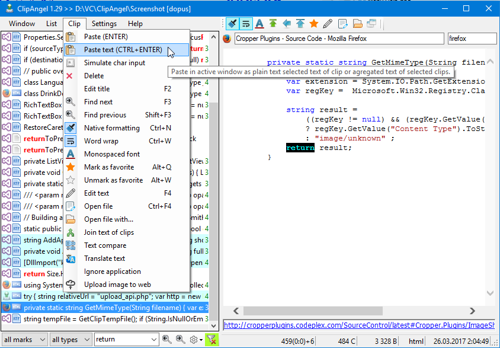The image size is (500, 348).
Task: Click the horizontal scrollbar right arrow in the preview
Action: click(x=472, y=311)
